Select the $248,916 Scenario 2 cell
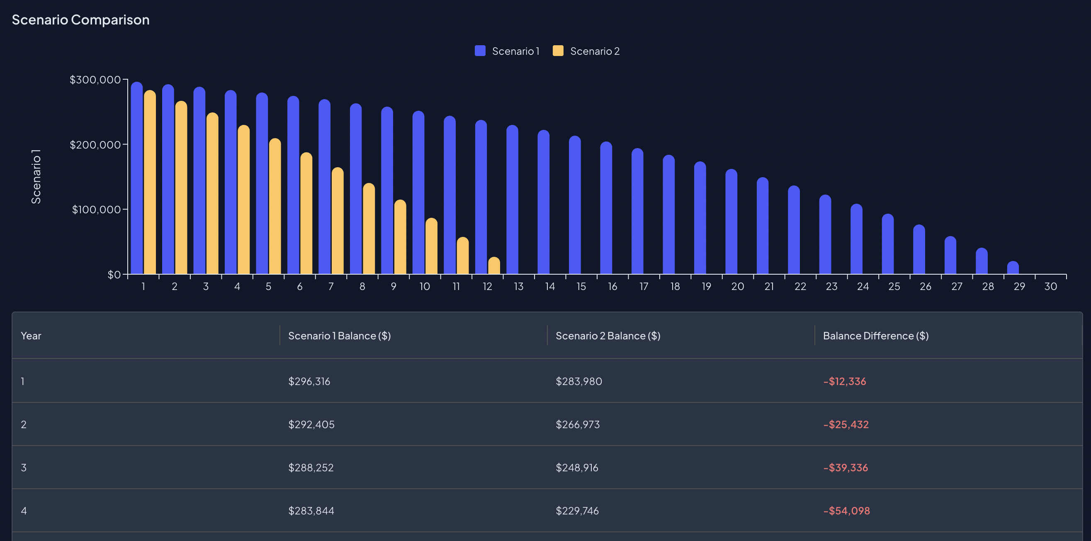 tap(576, 468)
